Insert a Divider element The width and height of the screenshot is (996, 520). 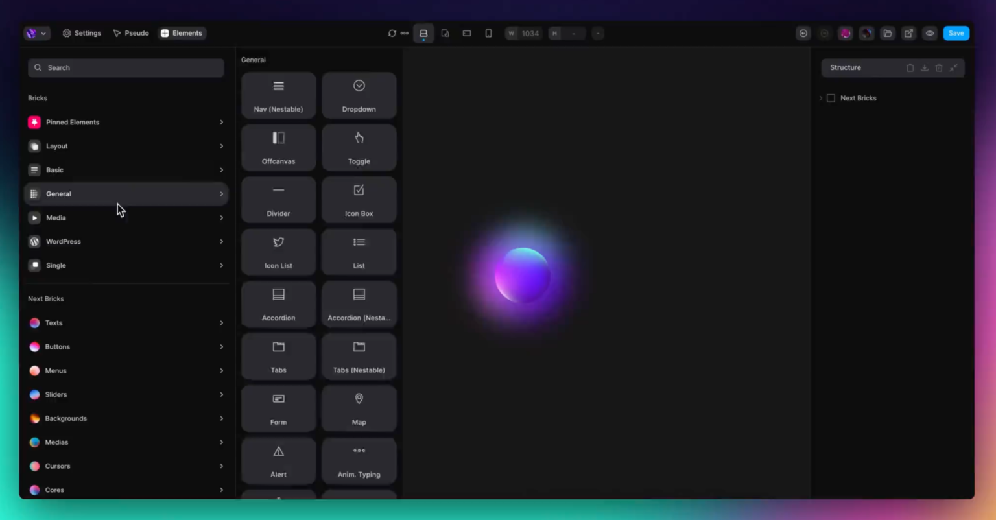click(x=278, y=200)
